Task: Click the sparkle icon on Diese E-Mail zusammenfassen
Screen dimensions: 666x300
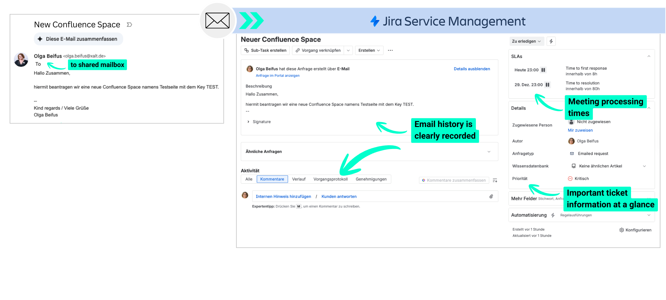Action: [40, 39]
